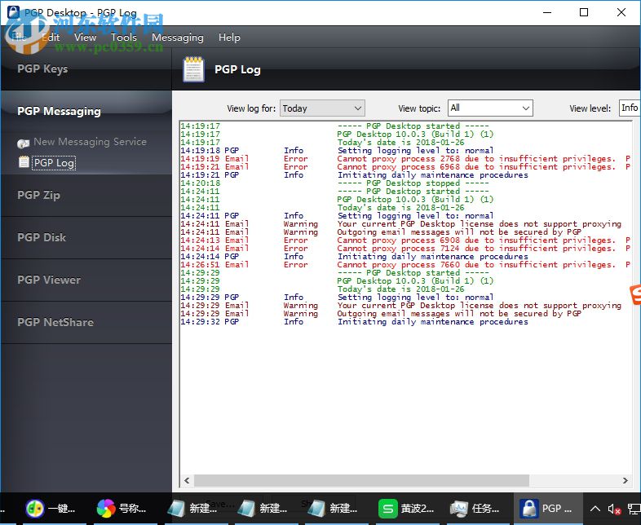Click 14:29:32 Initiating daily maintenance line
The width and height of the screenshot is (641, 525).
pos(354,322)
